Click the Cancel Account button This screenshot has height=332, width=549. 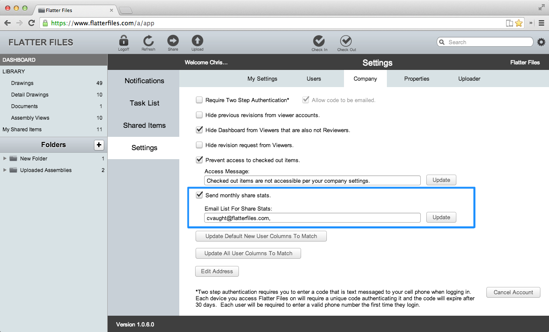pos(513,293)
